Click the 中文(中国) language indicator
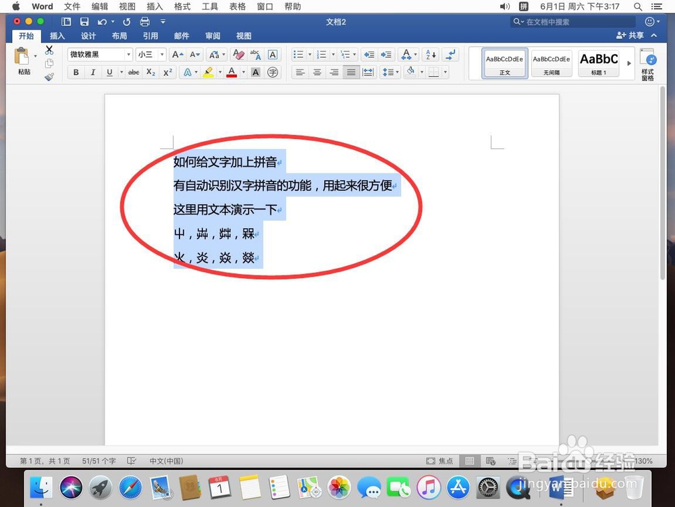Image resolution: width=675 pixels, height=507 pixels. coord(167,461)
